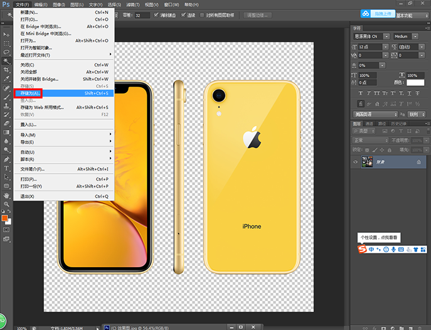Select the Eraser tool

(6, 124)
